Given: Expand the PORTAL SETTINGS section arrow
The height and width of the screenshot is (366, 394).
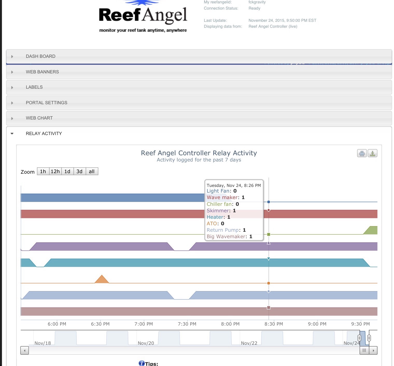Looking at the screenshot, I should [x=12, y=103].
